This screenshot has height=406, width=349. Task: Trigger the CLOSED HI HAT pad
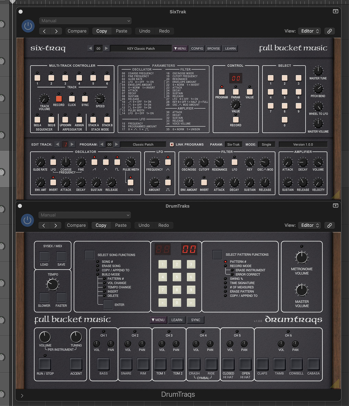pos(228,364)
